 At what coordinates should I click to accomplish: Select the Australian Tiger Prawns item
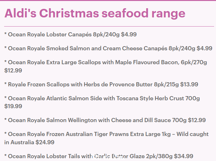point(107,138)
